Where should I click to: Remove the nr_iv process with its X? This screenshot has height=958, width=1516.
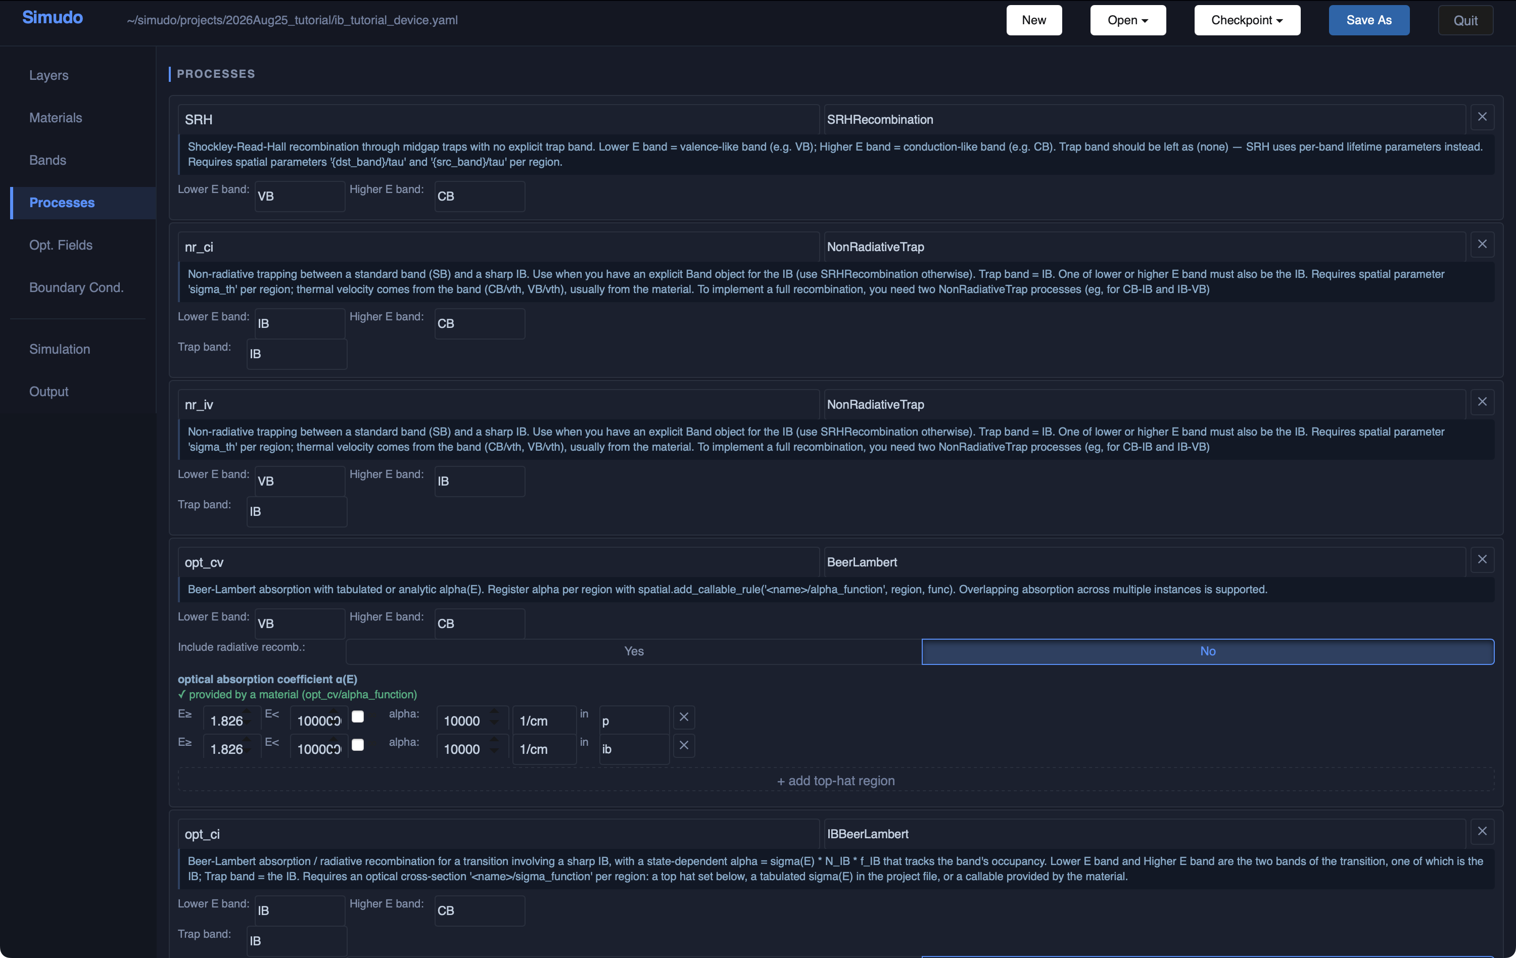(x=1482, y=402)
